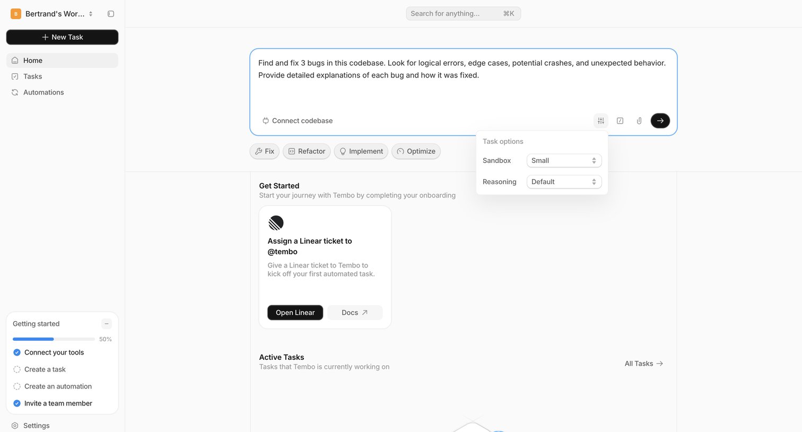Open Automations in the sidebar
The width and height of the screenshot is (802, 432).
(x=62, y=92)
